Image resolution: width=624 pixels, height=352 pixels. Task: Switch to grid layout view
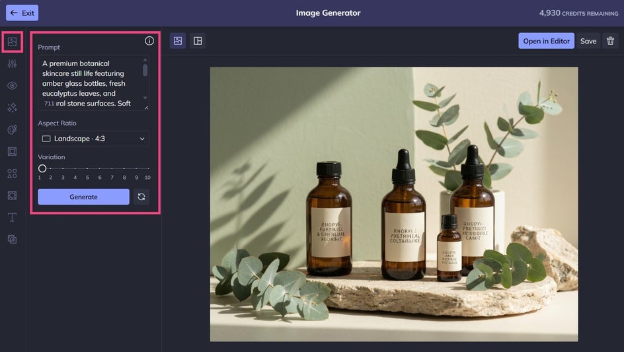click(x=198, y=40)
